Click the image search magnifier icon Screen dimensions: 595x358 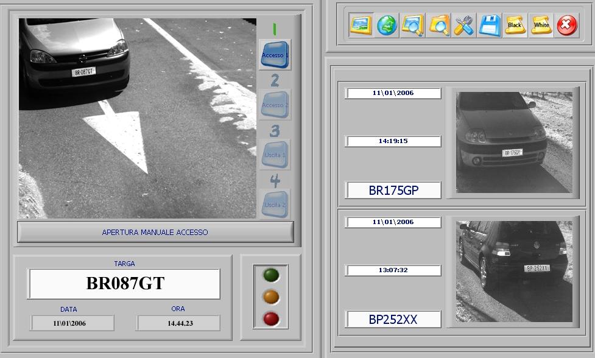(x=412, y=26)
